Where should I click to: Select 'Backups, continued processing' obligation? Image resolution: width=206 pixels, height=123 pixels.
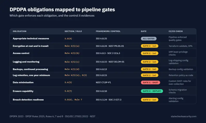[30, 69]
